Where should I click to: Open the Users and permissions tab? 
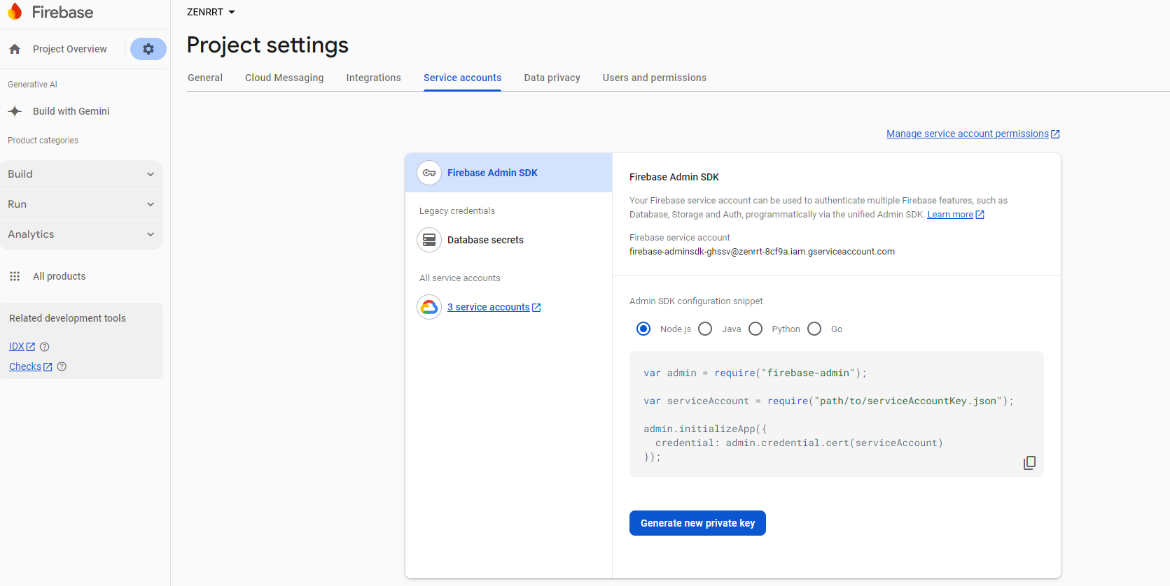[x=654, y=78]
